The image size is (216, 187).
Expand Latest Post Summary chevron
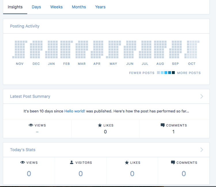pos(202,96)
